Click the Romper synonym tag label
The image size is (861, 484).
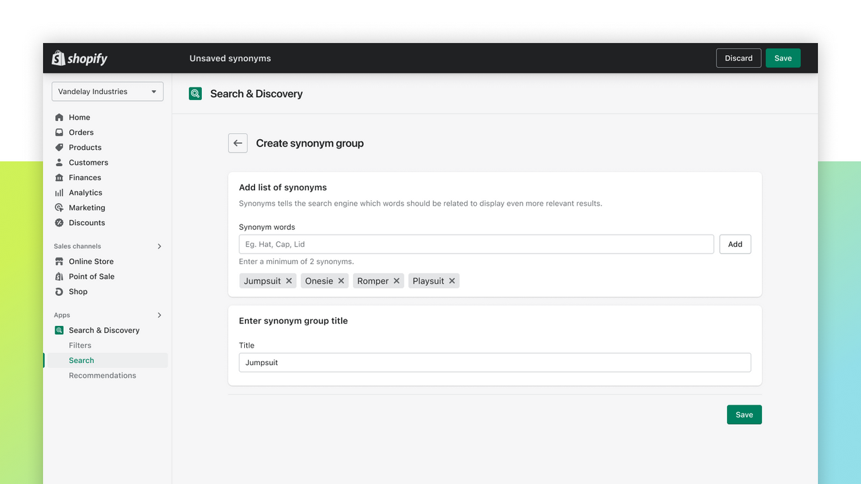coord(373,281)
